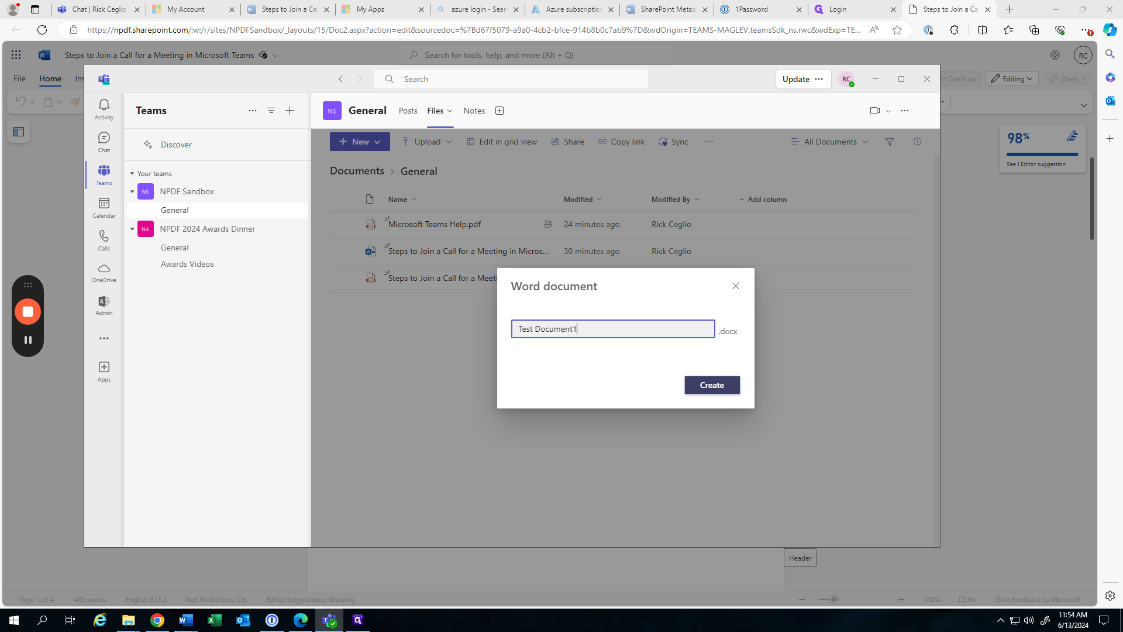Pause the screen recording
The width and height of the screenshot is (1123, 632).
click(27, 340)
